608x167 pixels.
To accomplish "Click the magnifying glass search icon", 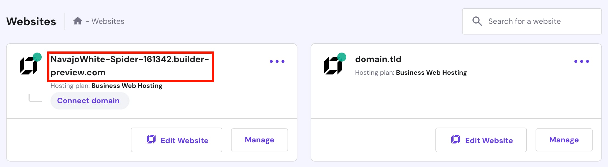I will (x=477, y=21).
